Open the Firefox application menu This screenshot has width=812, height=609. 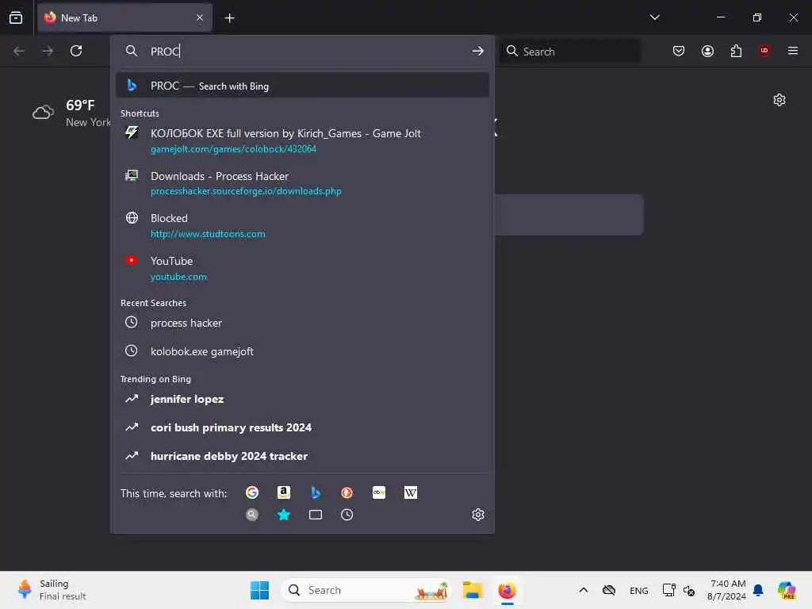(x=793, y=51)
